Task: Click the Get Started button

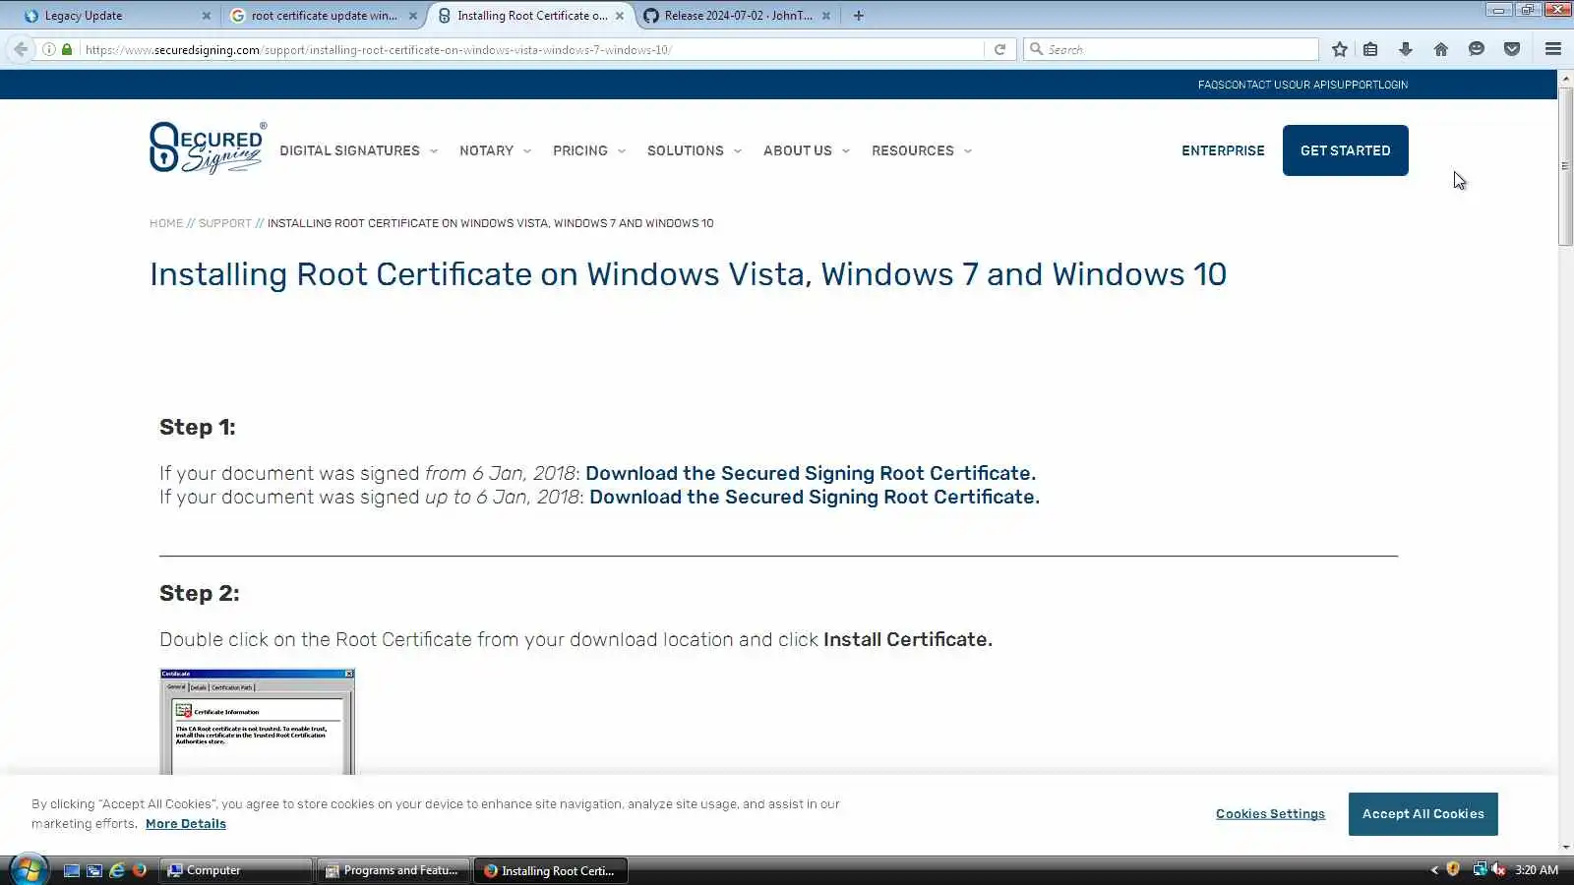Action: (x=1345, y=150)
